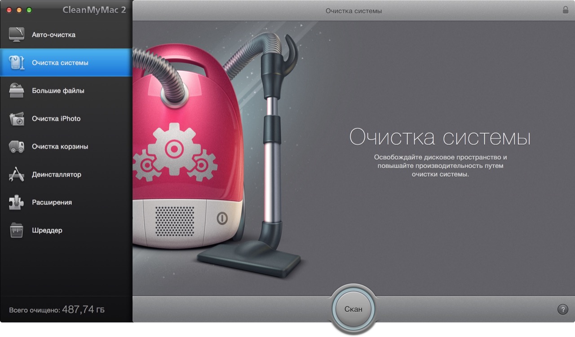Open the Авто-очистка section label
The image size is (575, 337).
click(53, 35)
